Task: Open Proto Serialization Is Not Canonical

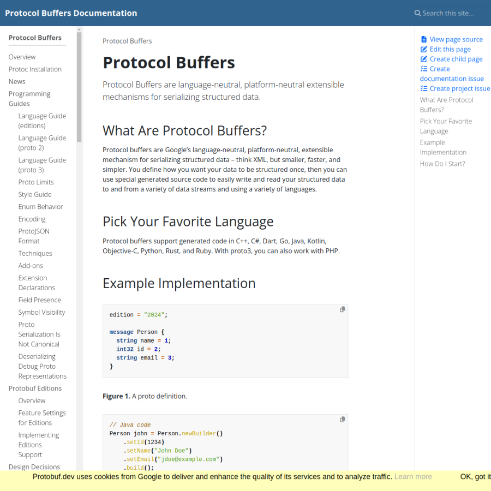Action: coord(39,334)
